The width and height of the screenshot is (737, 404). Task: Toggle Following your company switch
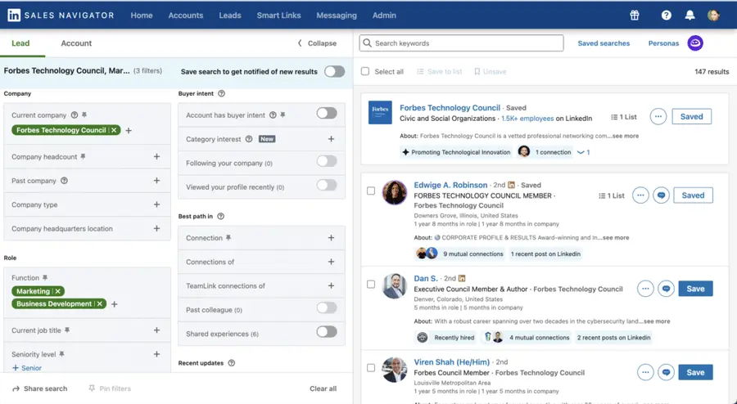tap(327, 161)
